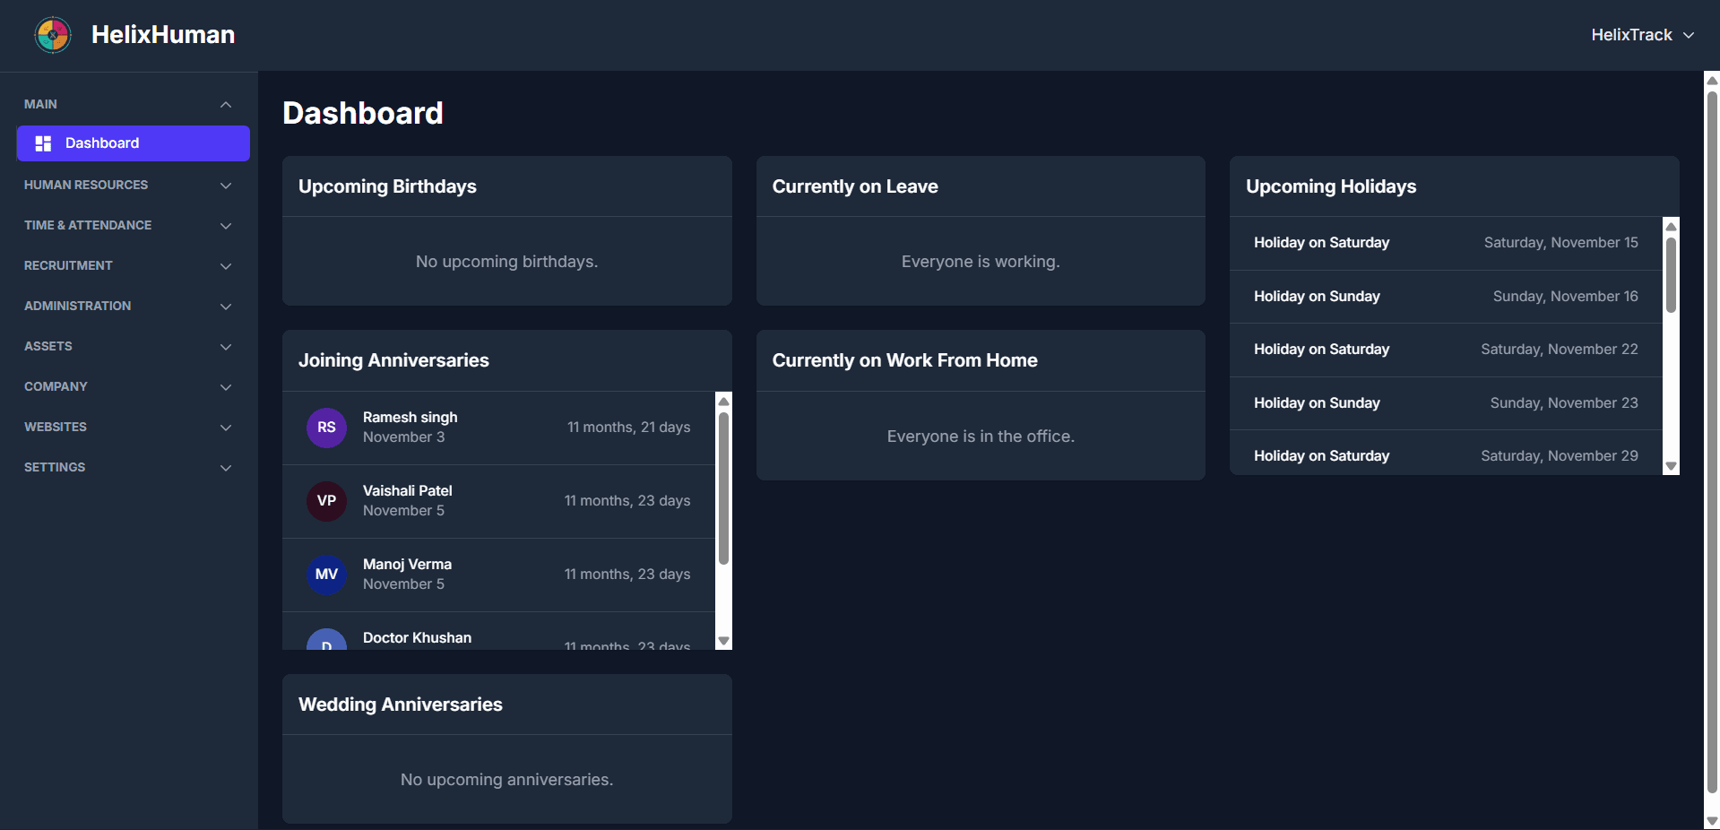Expand the ADMINISTRATION chevron
This screenshot has height=830, width=1720.
point(226,307)
